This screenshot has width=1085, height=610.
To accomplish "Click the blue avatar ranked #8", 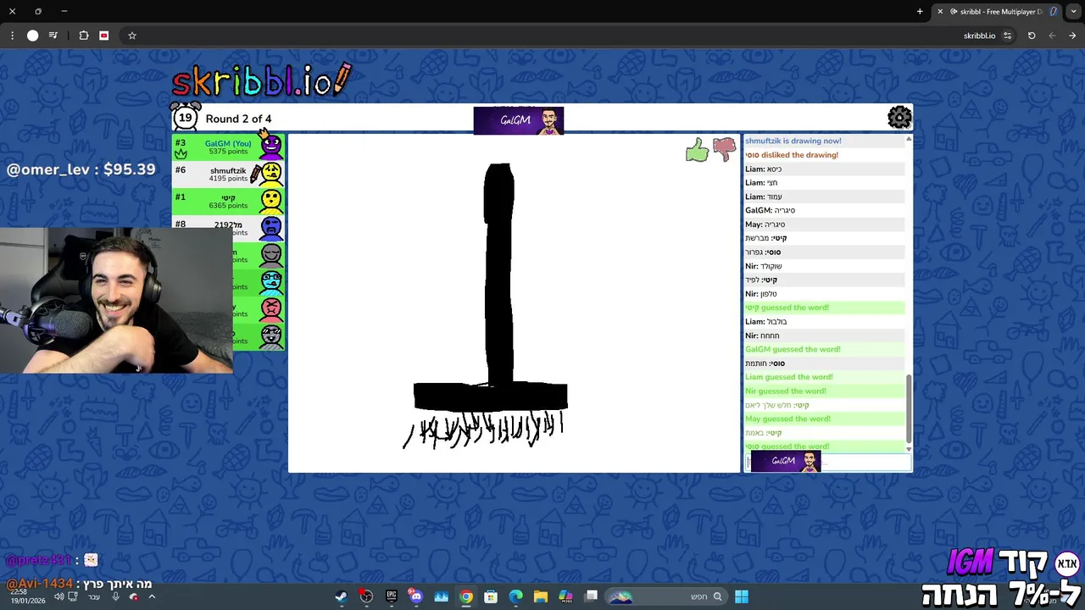I will 271,227.
